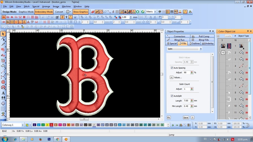253x142 pixels.
Task: Activate Embroidery Mode toggle
Action: coord(44,12)
